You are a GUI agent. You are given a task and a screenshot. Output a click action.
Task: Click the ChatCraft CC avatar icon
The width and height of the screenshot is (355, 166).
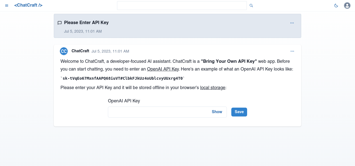64,51
